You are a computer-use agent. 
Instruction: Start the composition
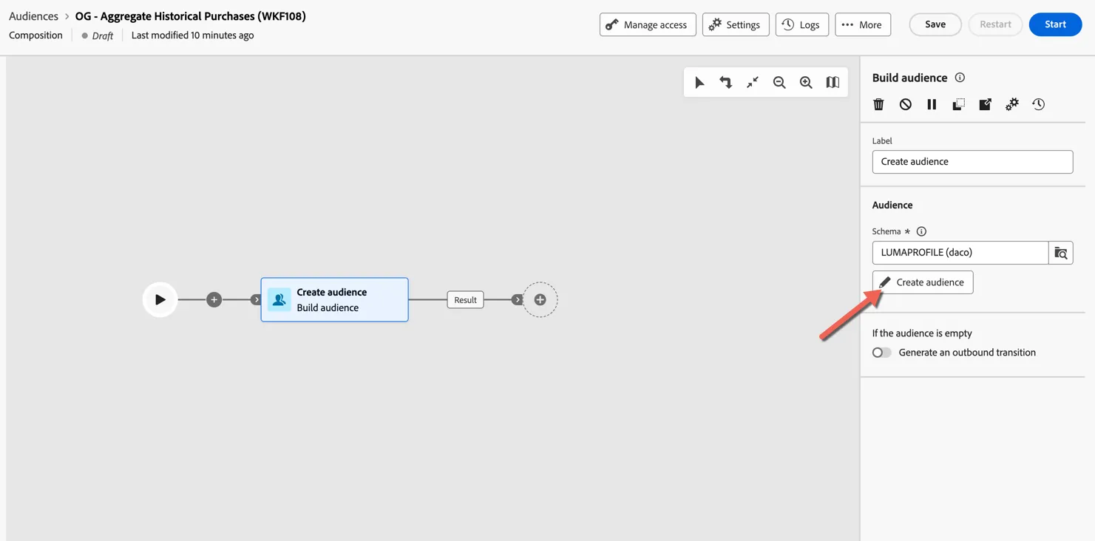click(x=1055, y=24)
